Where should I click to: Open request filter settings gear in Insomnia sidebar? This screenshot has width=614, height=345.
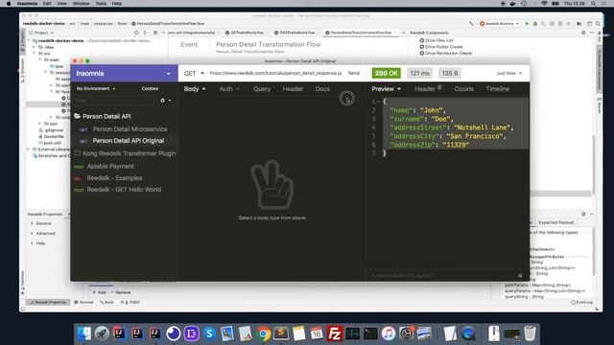(x=165, y=101)
